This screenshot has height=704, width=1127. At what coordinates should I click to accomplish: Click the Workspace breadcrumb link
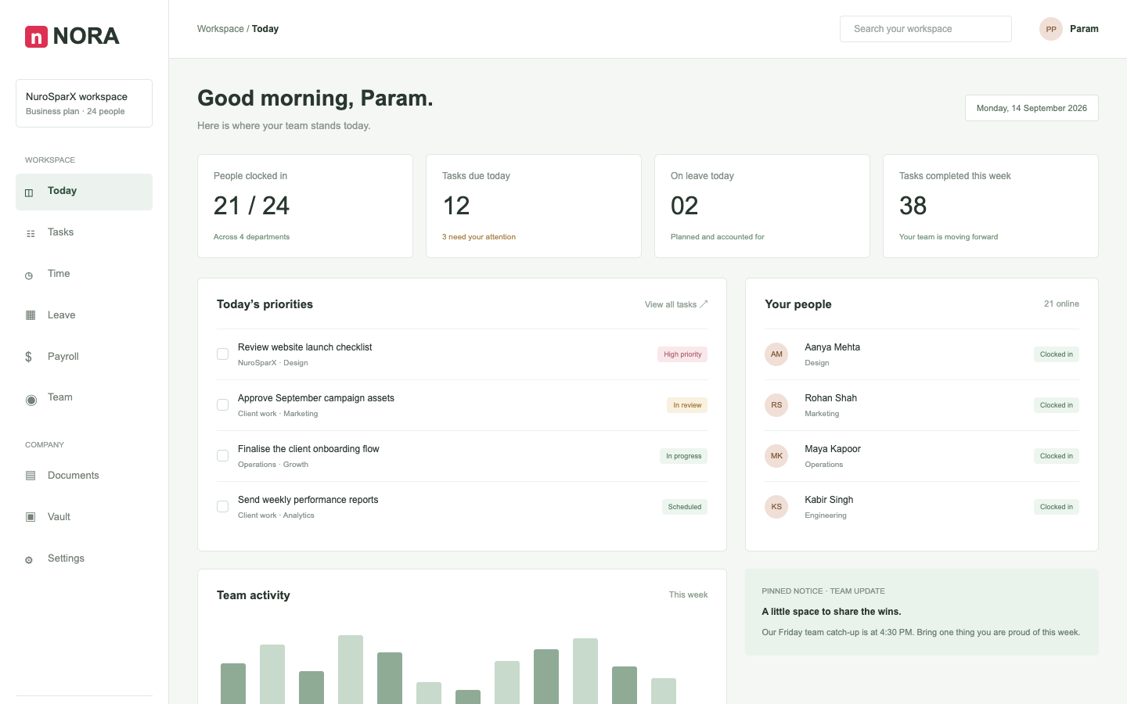(x=221, y=29)
